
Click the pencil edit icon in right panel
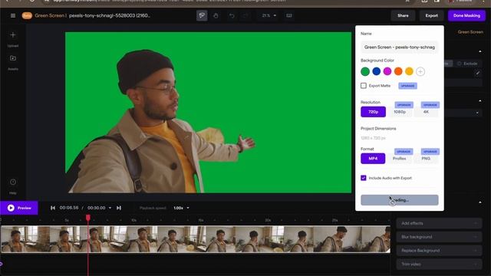click(477, 74)
